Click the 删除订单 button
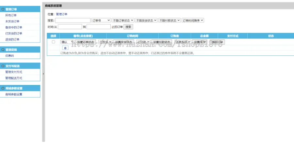Viewport: 294px width, 155px height. pos(217,42)
